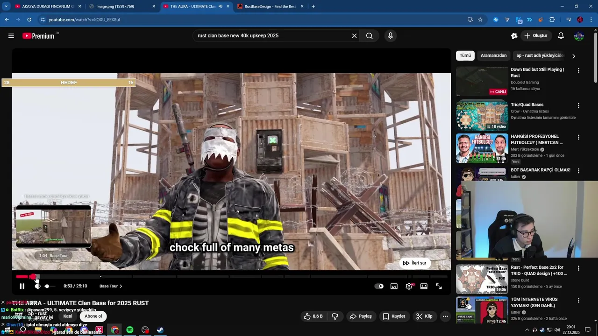This screenshot has width=598, height=336.
Task: Open options menu for BOT BASARAK RAPÇİ OLMAK
Action: 578,171
